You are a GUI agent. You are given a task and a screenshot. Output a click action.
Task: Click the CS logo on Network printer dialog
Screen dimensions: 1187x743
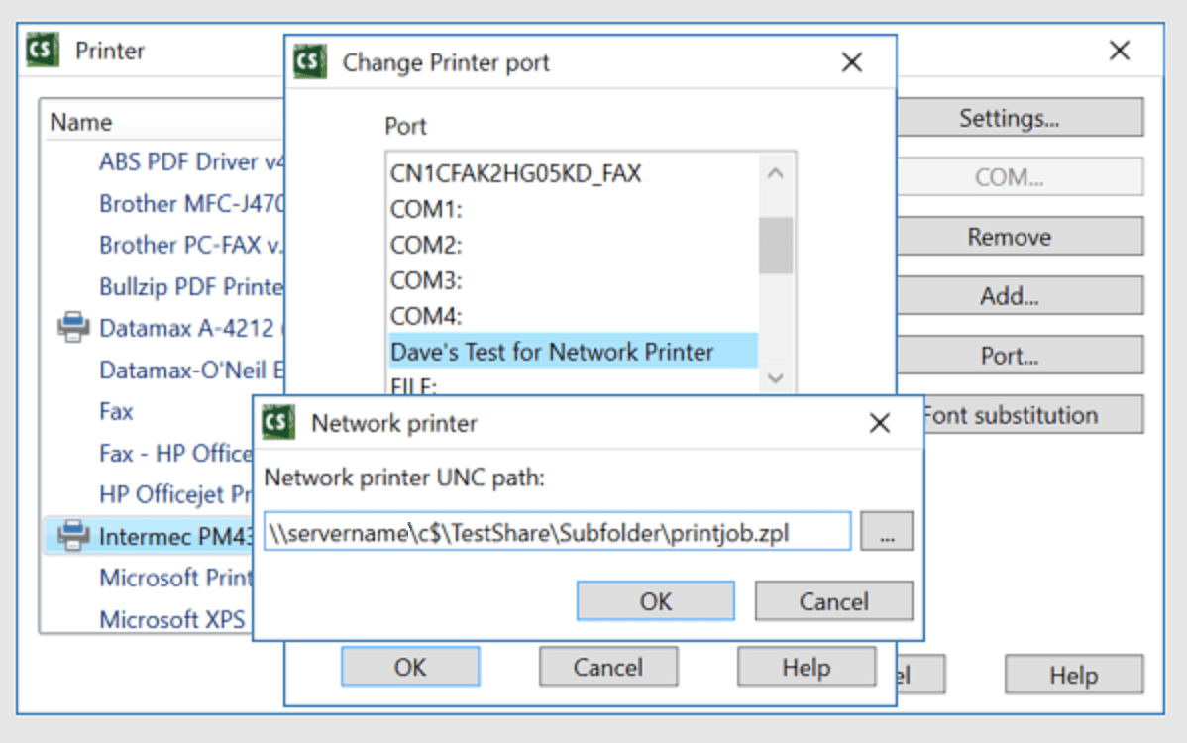pos(278,421)
